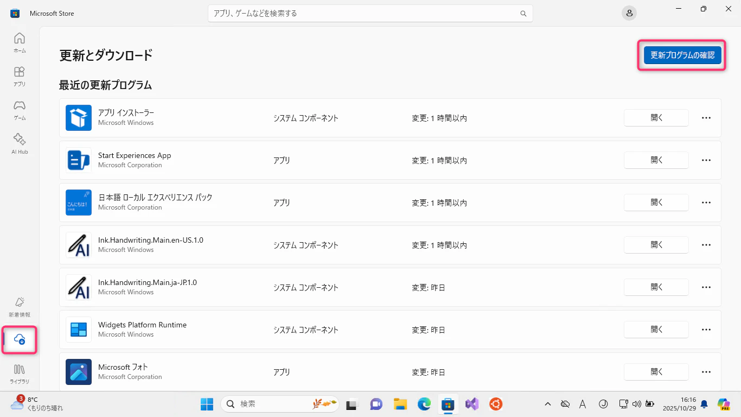741x417 pixels.
Task: Open more options for Microsoft フォト
Action: pos(706,372)
